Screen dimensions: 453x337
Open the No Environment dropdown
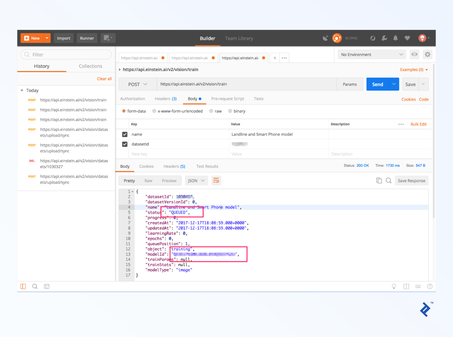(x=371, y=54)
